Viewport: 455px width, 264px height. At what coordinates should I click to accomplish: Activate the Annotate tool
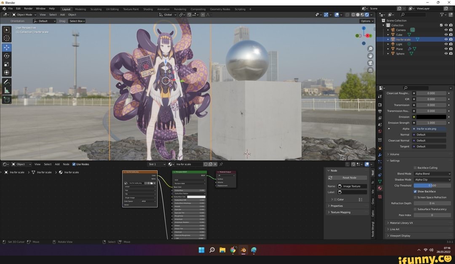(x=6, y=82)
